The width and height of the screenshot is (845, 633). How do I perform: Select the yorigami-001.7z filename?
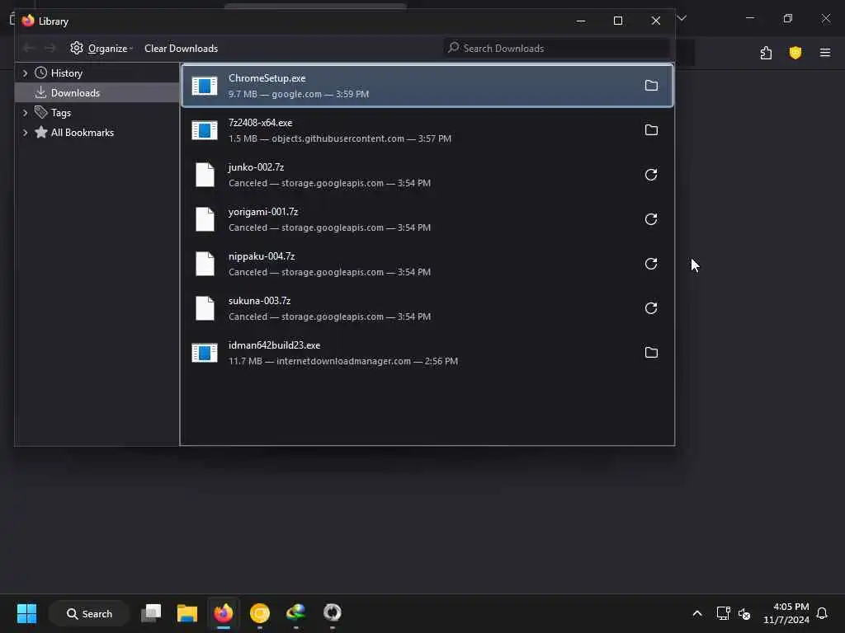coord(263,212)
